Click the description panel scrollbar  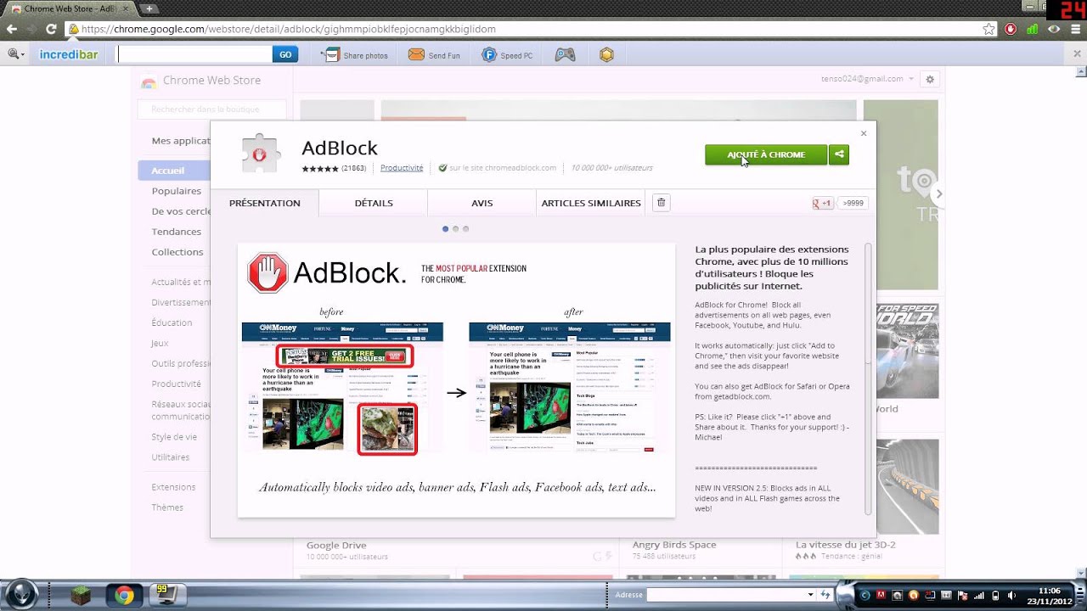point(868,378)
